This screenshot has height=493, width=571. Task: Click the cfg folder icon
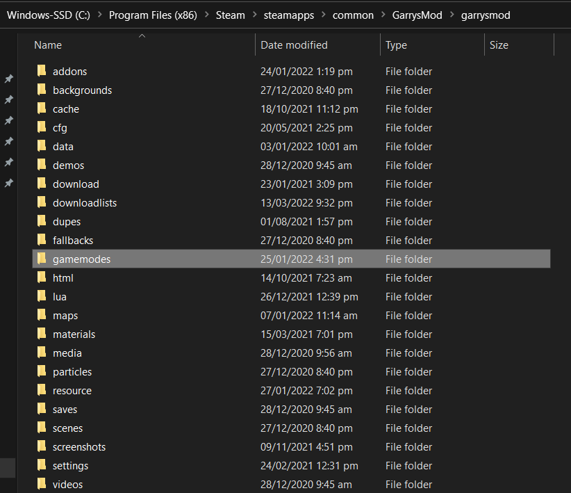click(42, 127)
